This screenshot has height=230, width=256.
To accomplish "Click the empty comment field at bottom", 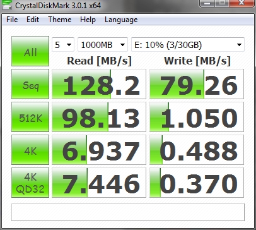I will click(128, 212).
